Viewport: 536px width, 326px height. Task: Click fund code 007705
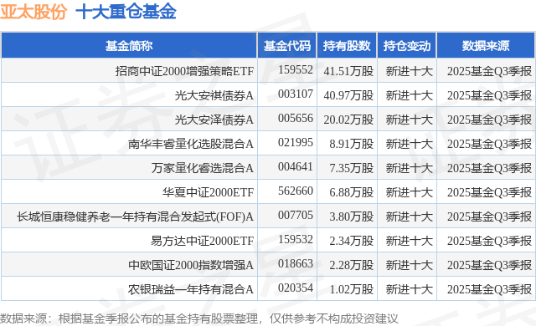(x=296, y=215)
